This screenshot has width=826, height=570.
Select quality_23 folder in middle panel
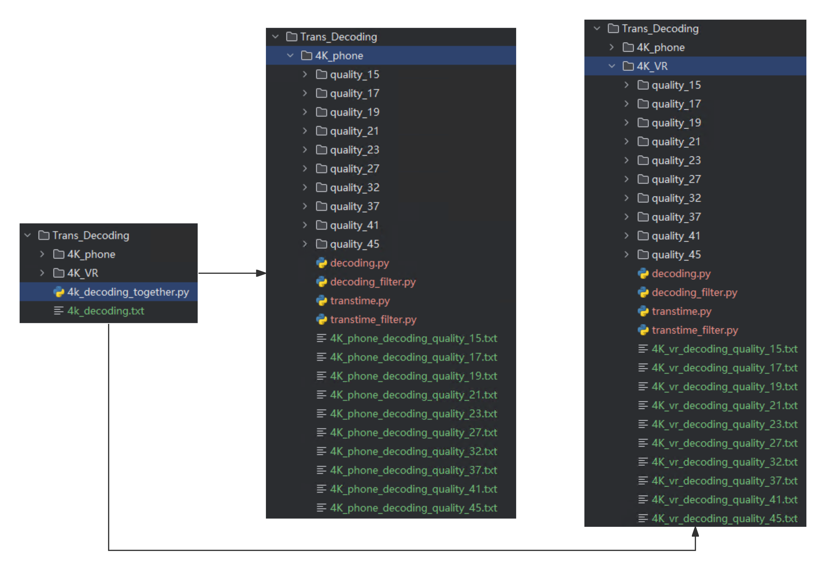(355, 150)
